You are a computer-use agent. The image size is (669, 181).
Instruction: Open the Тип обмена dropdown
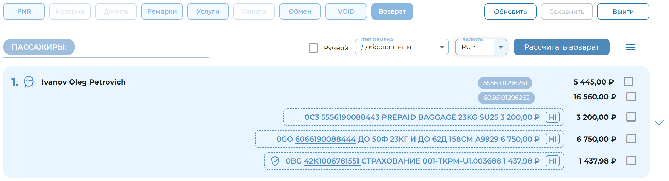click(x=402, y=47)
